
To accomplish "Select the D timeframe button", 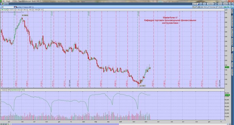I will (x=199, y=7).
